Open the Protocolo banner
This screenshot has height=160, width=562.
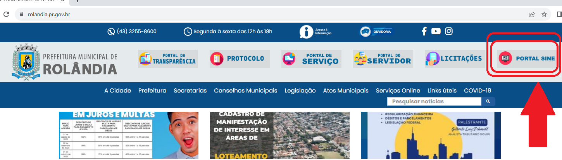(x=238, y=59)
